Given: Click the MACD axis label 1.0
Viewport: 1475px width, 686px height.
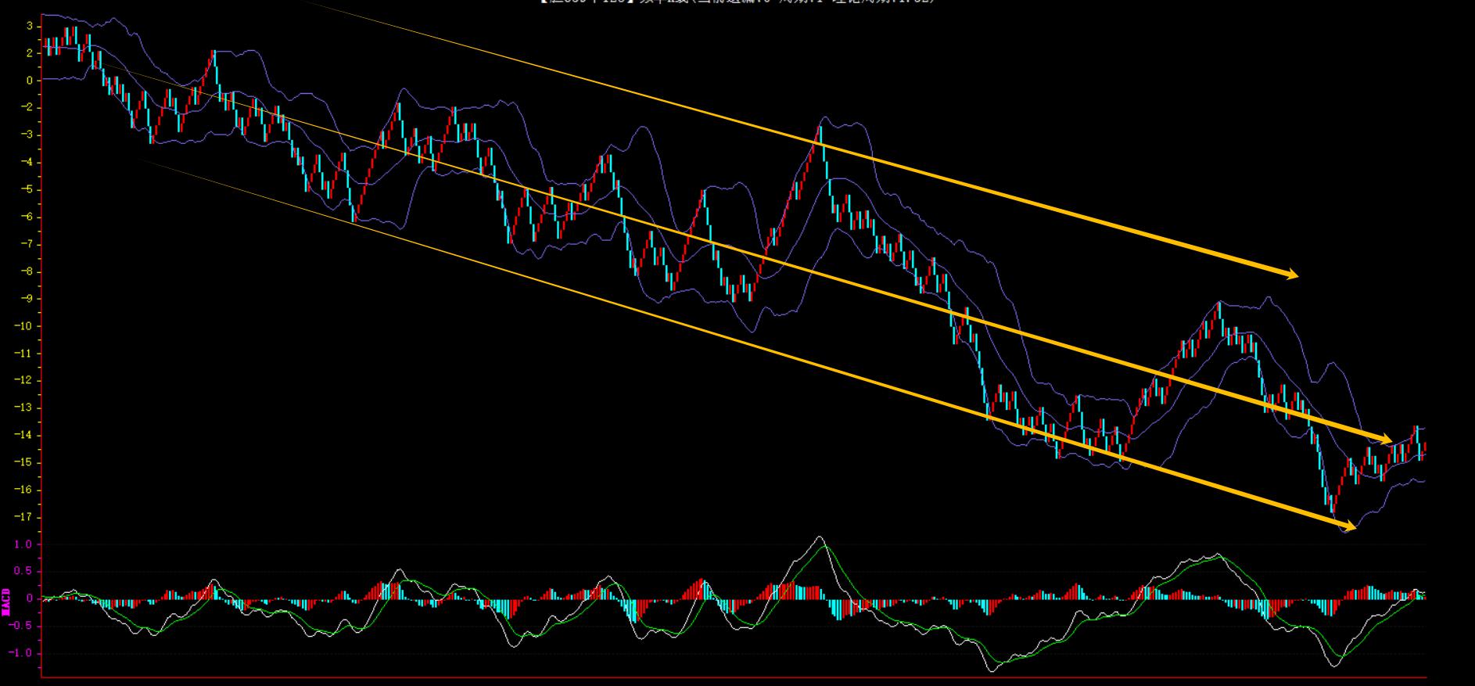Looking at the screenshot, I should (24, 544).
